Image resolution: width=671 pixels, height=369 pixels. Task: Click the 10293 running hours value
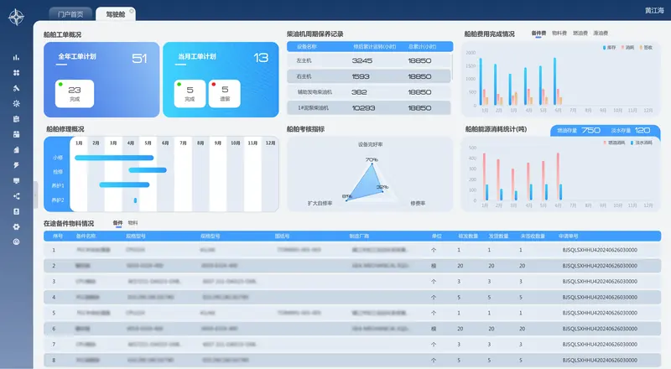tap(363, 108)
